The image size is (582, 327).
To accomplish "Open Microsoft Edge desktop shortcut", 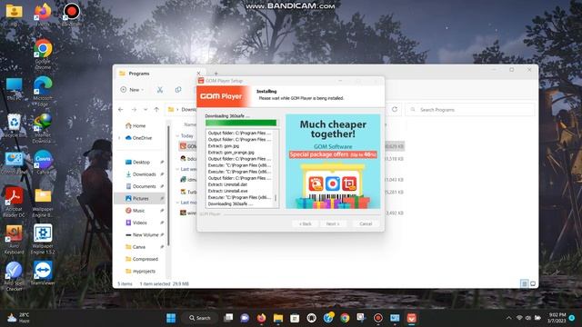I will [43, 92].
